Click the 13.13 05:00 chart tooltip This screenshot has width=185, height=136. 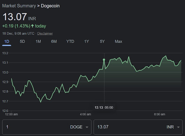(x=104, y=108)
